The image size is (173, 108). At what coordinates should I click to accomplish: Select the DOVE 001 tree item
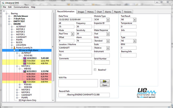tap(28, 55)
